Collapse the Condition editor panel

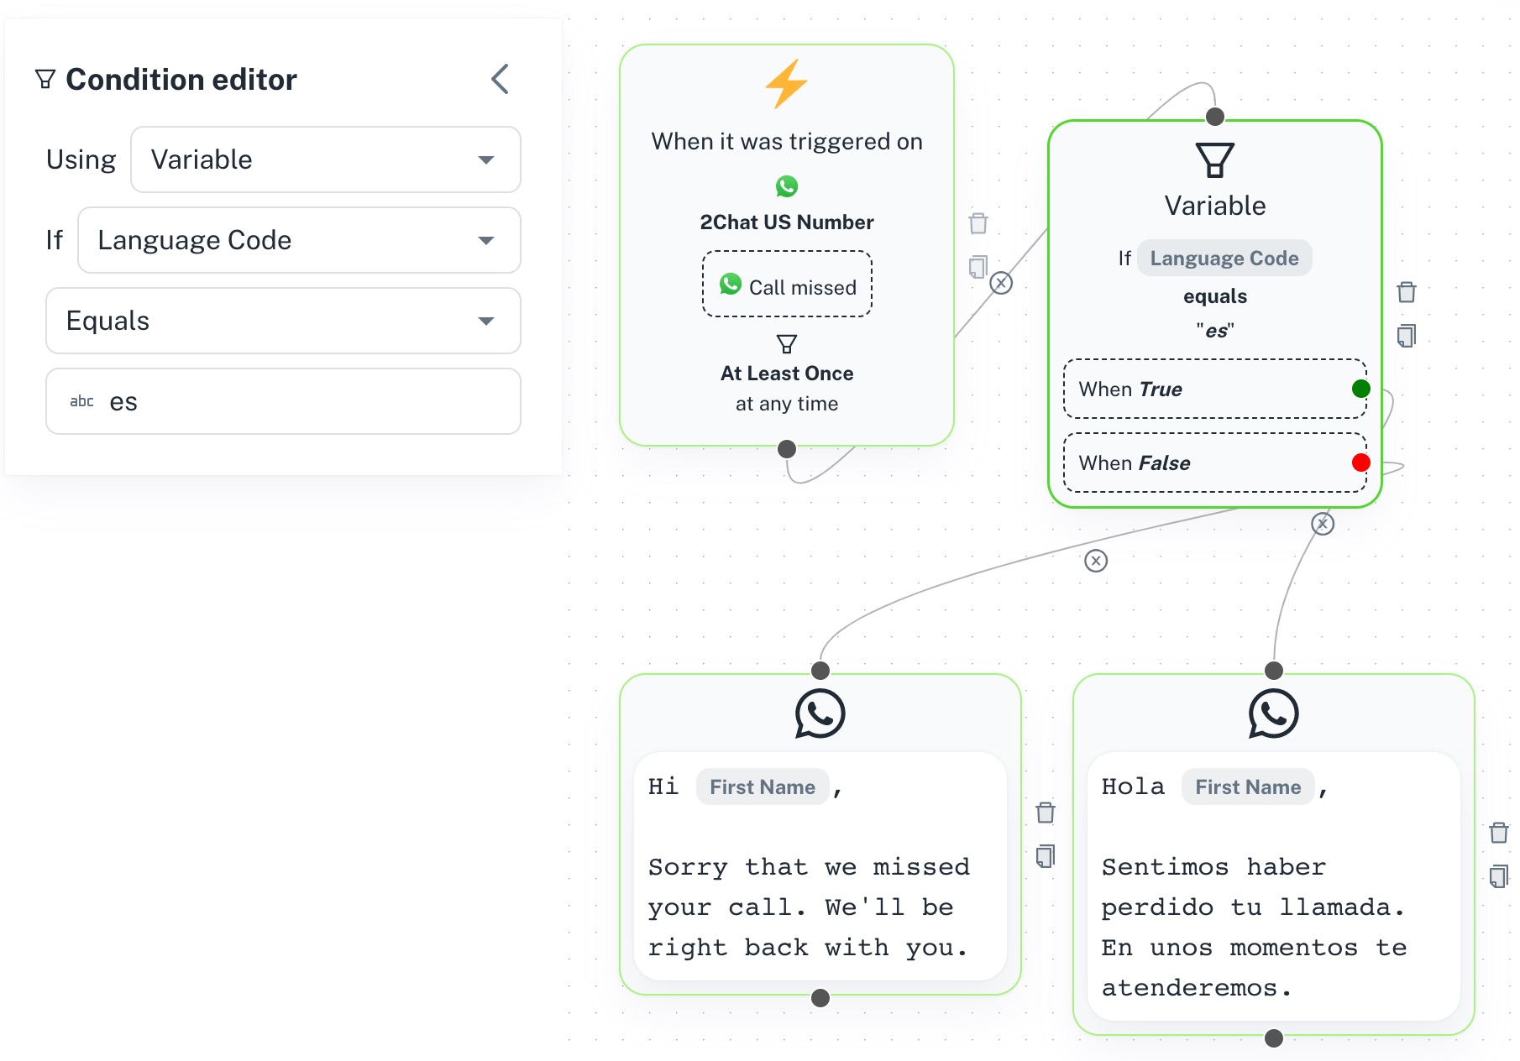pyautogui.click(x=500, y=80)
